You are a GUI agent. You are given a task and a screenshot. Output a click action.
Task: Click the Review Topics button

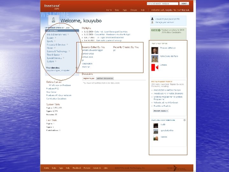[x=161, y=111]
